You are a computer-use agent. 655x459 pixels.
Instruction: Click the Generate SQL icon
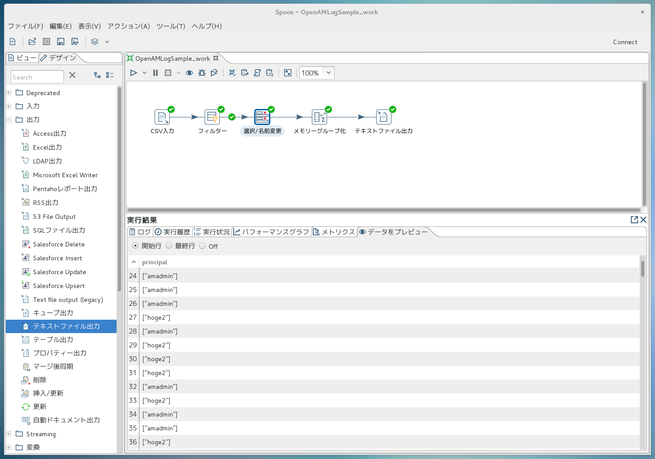tap(257, 73)
